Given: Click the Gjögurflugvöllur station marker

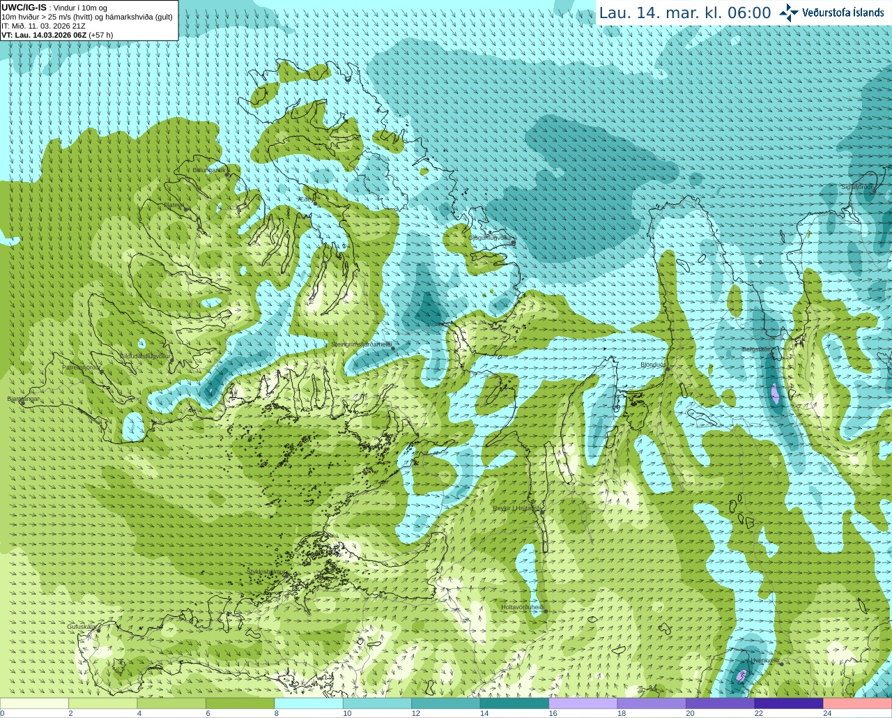Looking at the screenshot, I should [513, 242].
